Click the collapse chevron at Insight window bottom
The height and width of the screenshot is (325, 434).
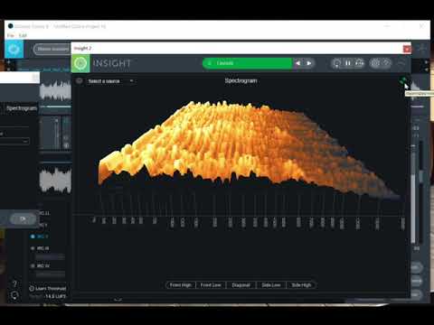[118, 300]
